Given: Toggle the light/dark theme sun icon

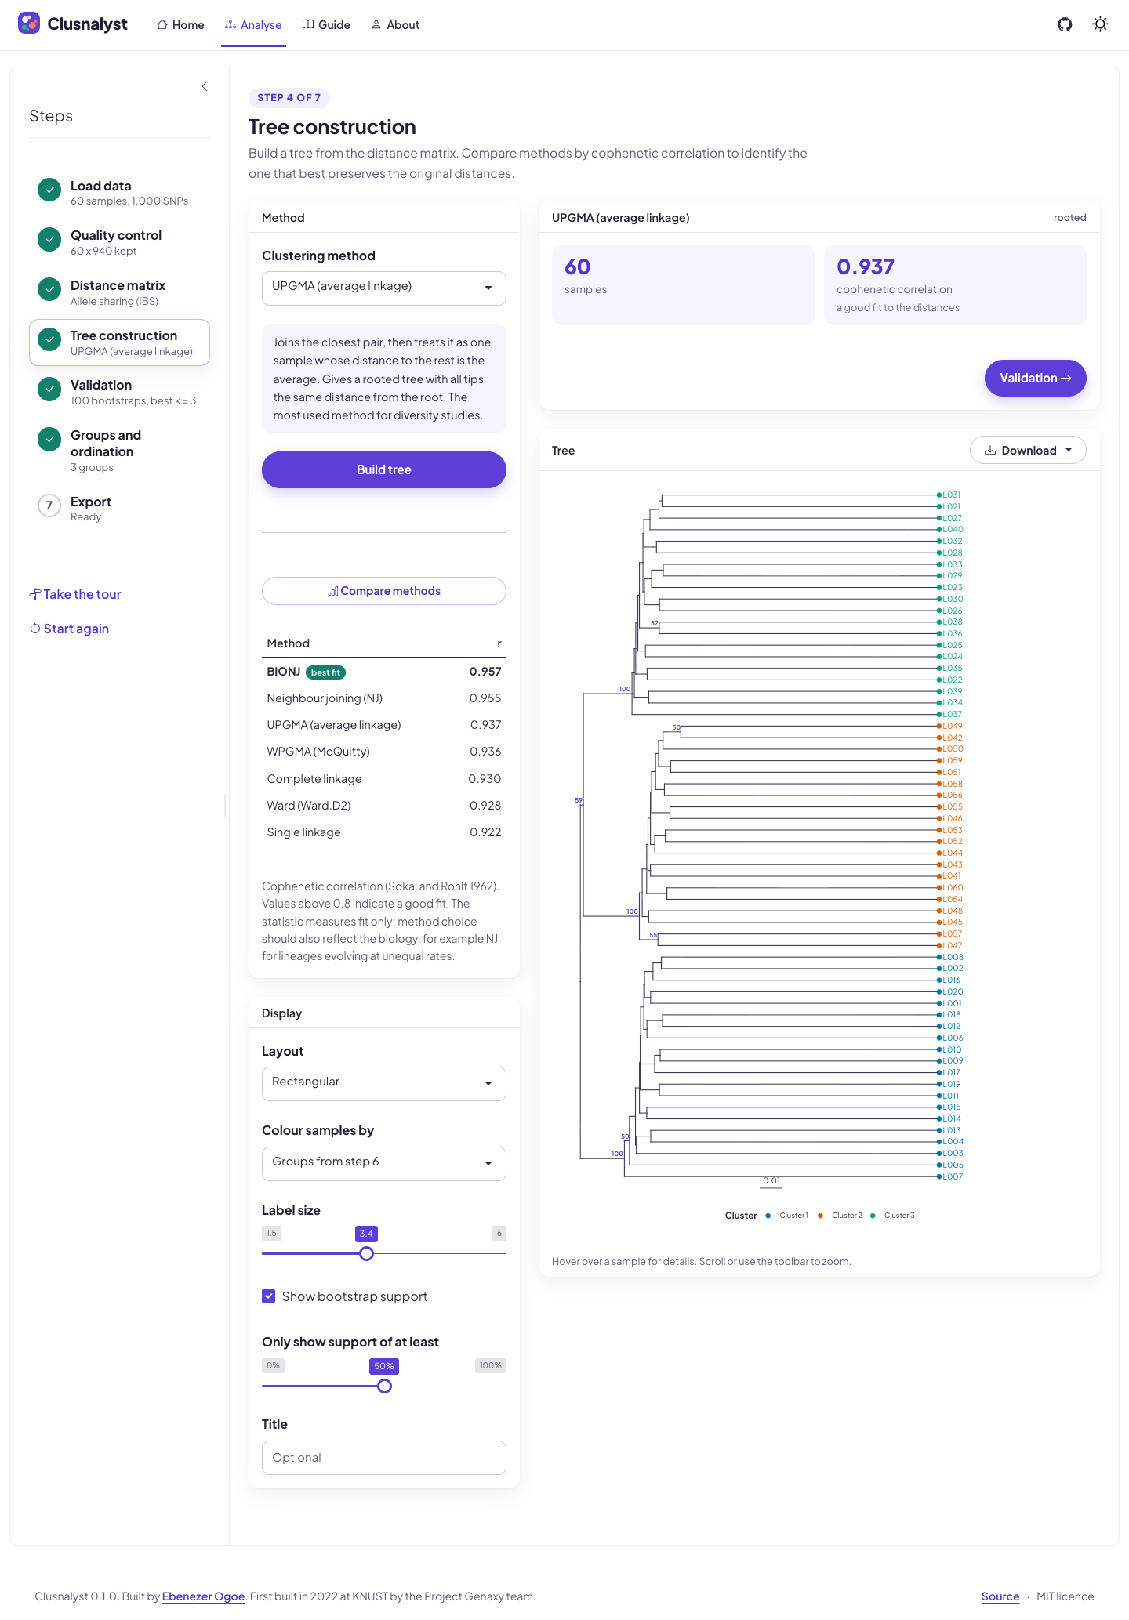Looking at the screenshot, I should (x=1101, y=24).
